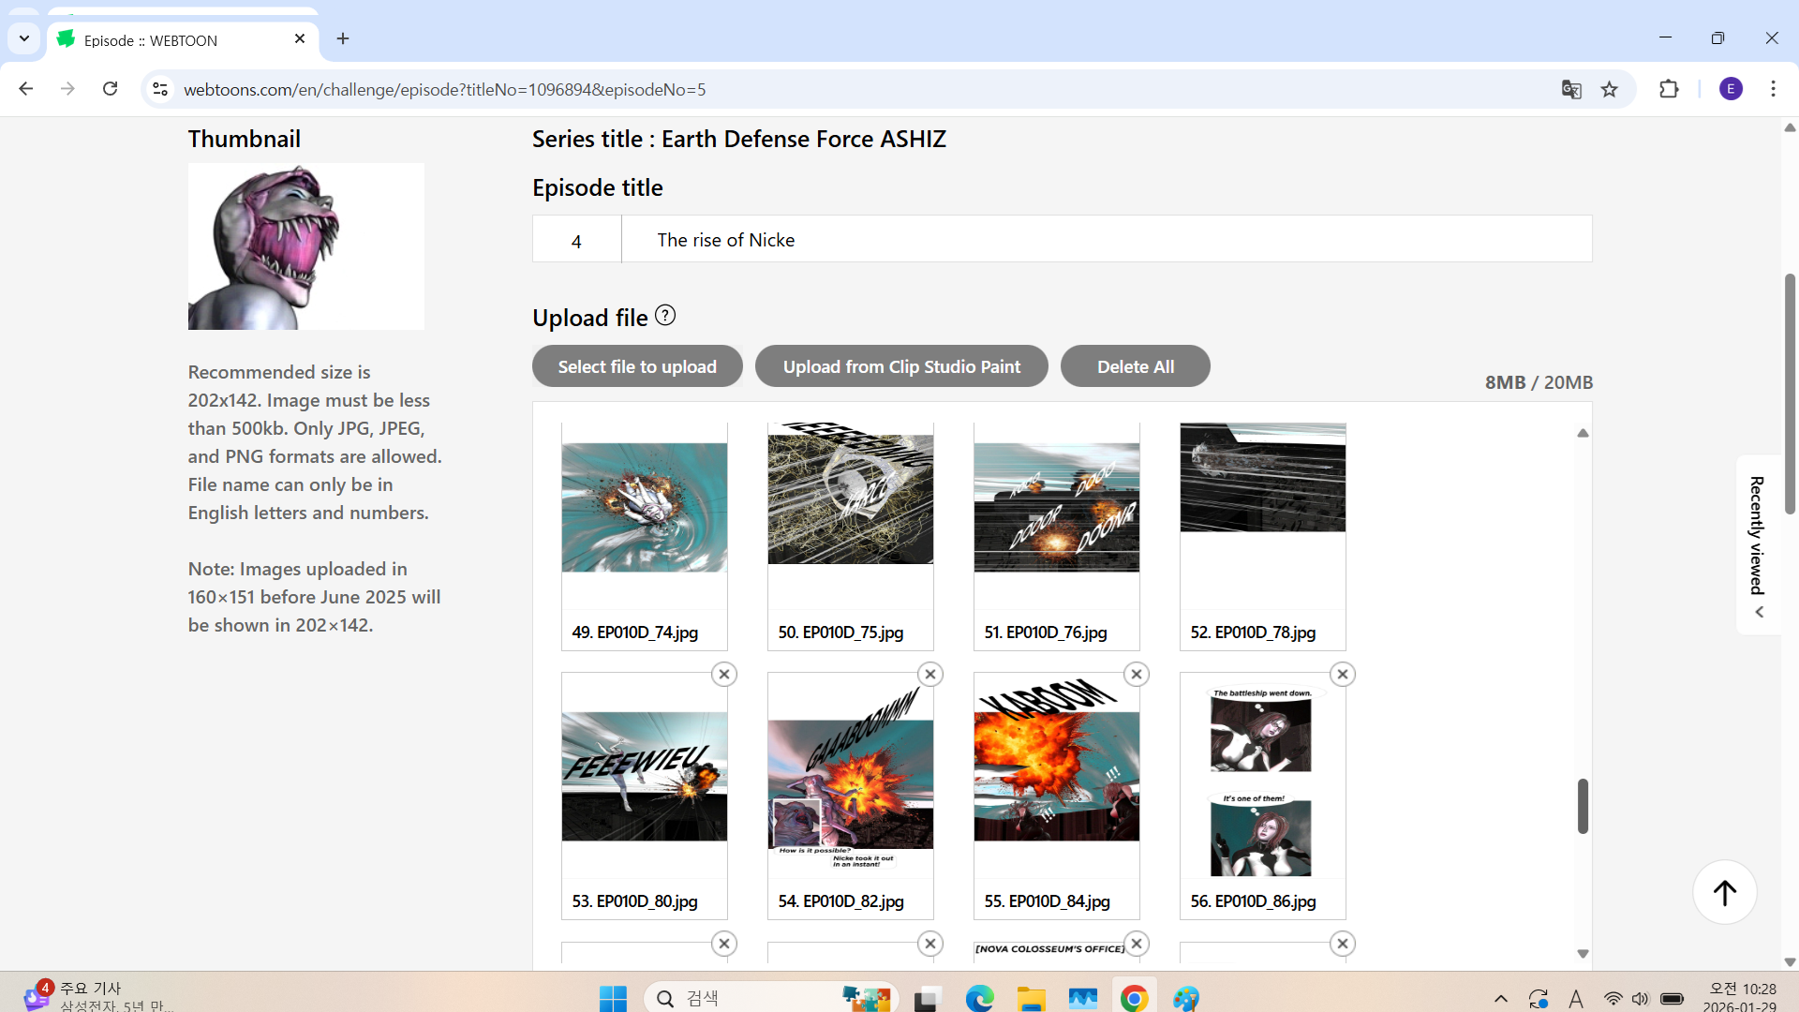
Task: Click the Upload file help question mark icon
Action: click(665, 316)
